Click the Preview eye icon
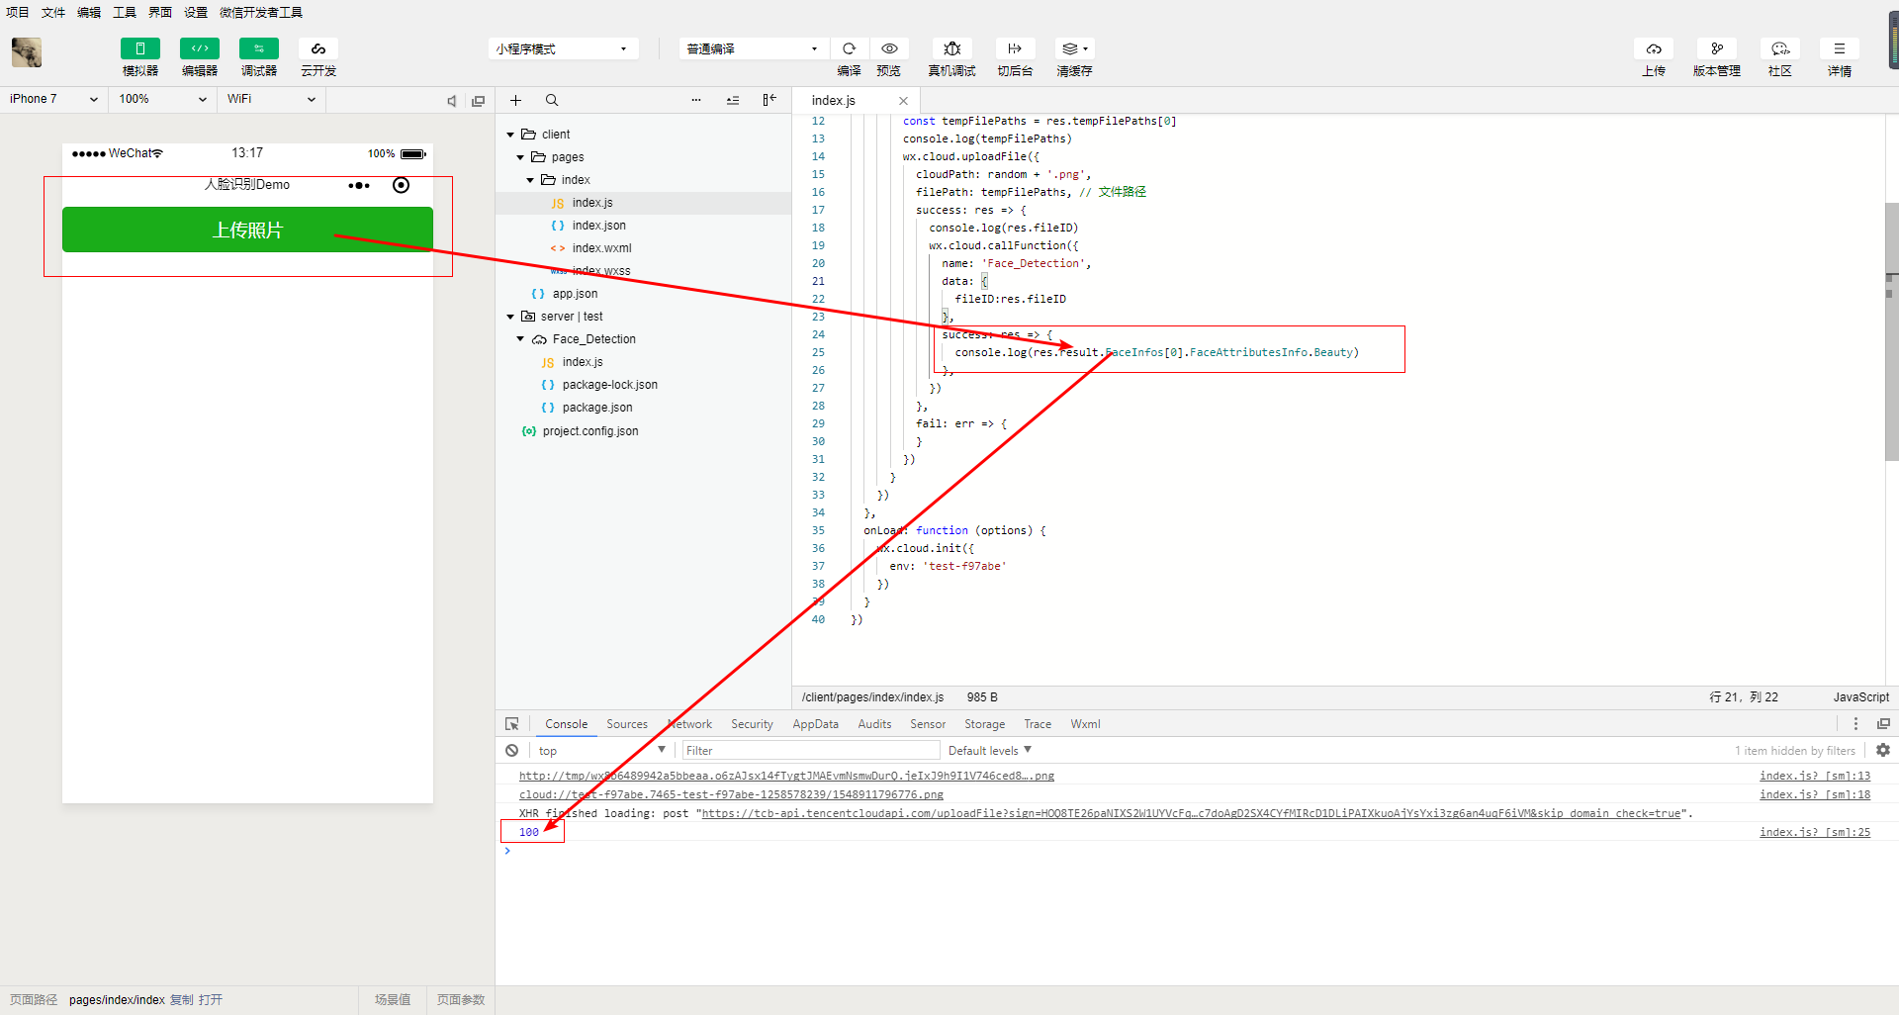The image size is (1899, 1015). [x=889, y=48]
